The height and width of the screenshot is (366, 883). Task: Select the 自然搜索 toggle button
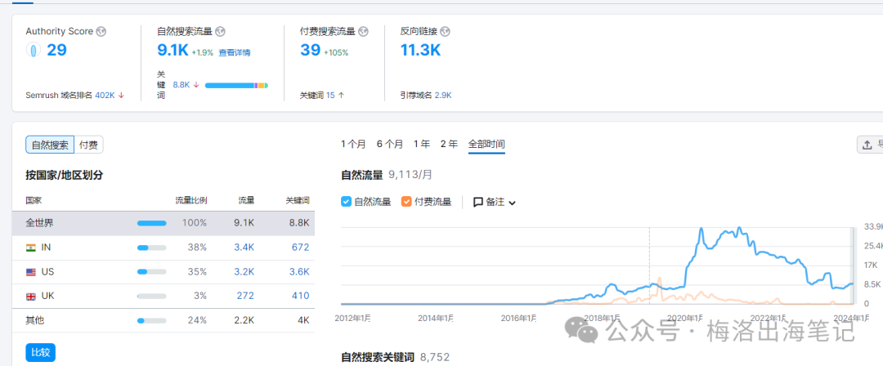click(x=50, y=145)
